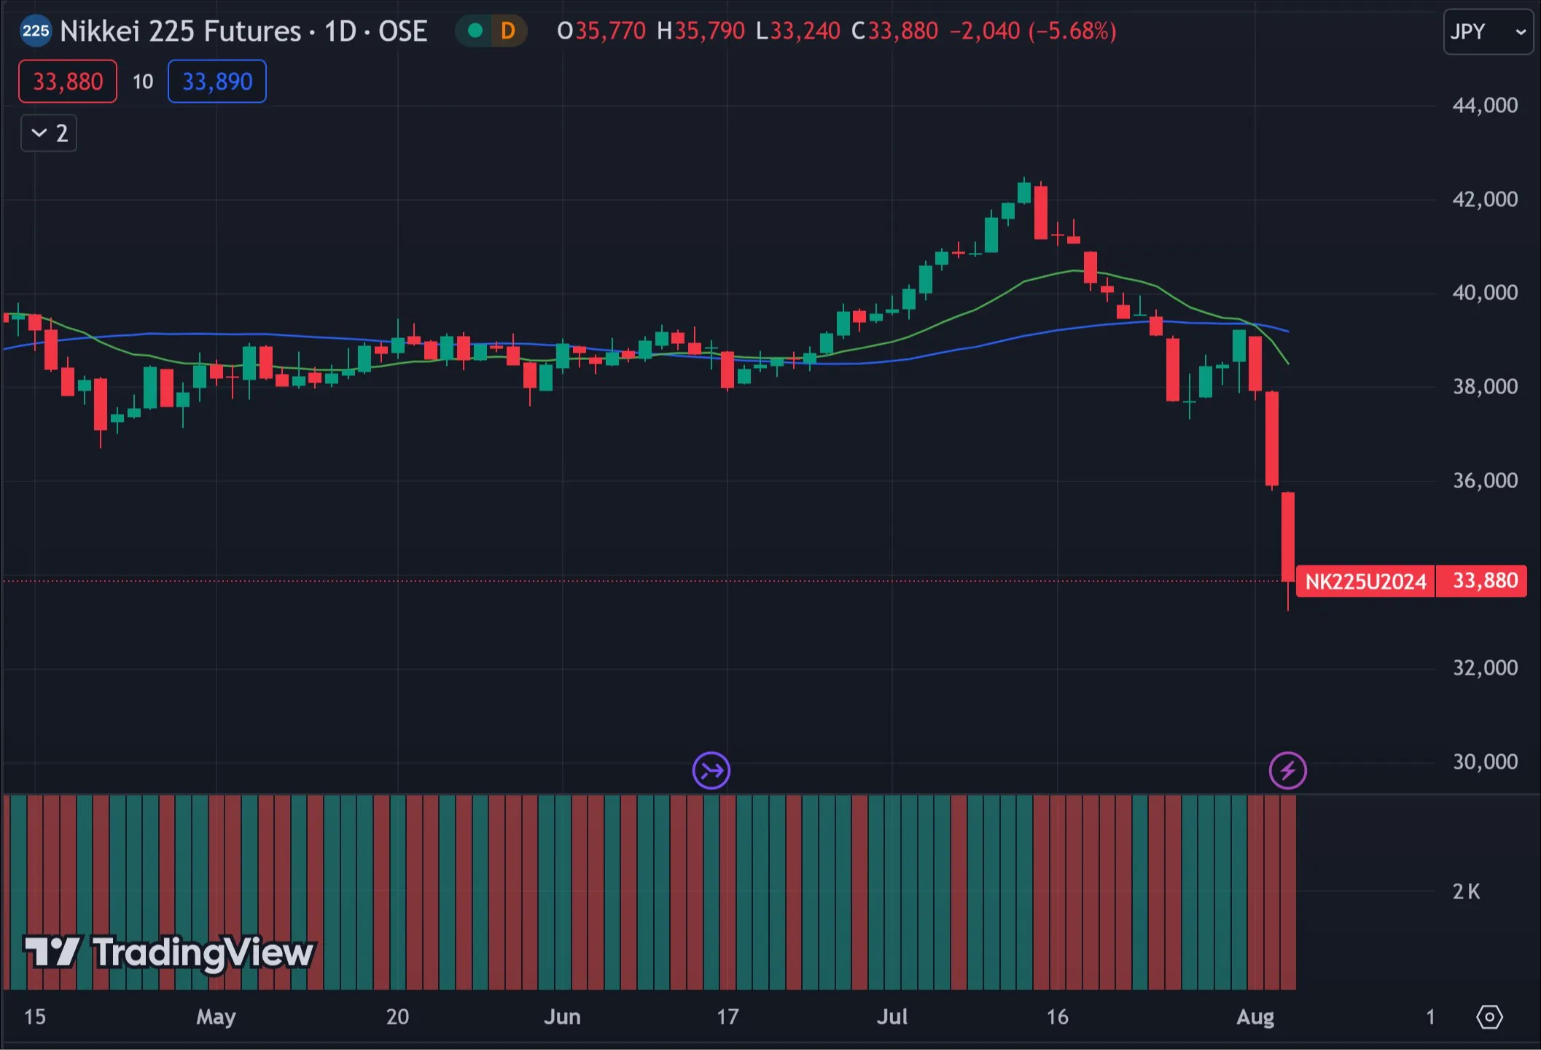The width and height of the screenshot is (1541, 1050).
Task: Click the Aug label on the time axis
Action: coord(1255,1016)
